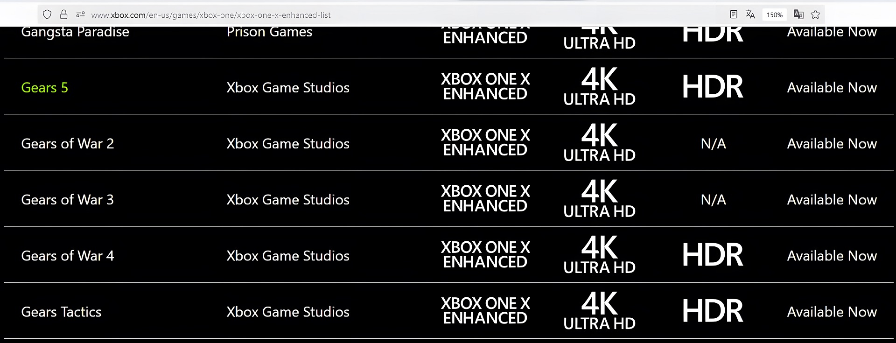Click the translate page icon
Screen dimensions: 896x343
coord(750,15)
